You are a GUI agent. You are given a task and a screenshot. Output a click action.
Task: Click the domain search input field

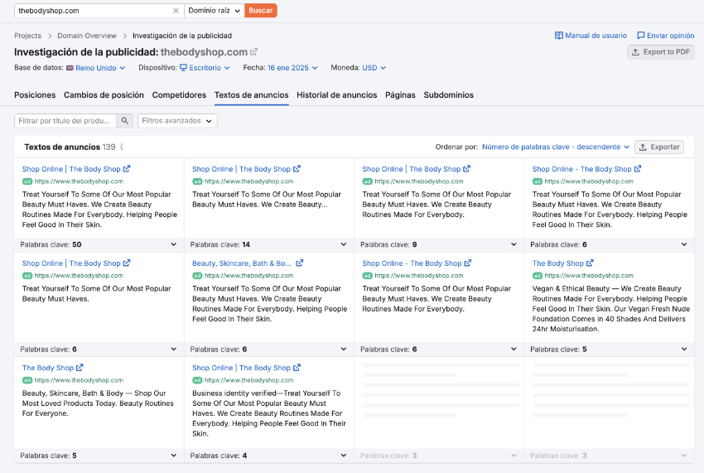point(94,11)
